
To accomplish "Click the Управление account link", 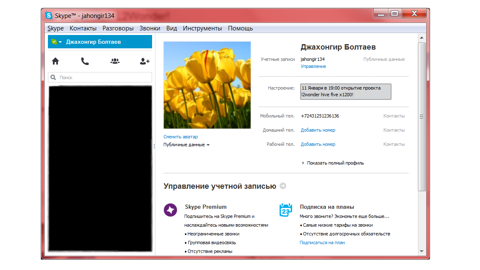I will point(313,66).
